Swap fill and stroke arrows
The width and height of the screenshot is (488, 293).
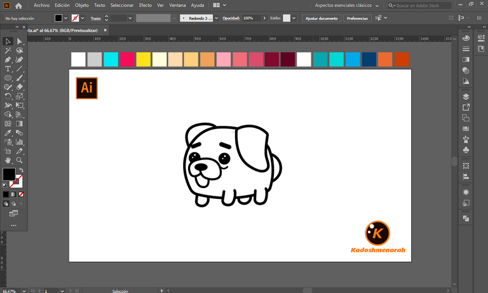point(21,170)
